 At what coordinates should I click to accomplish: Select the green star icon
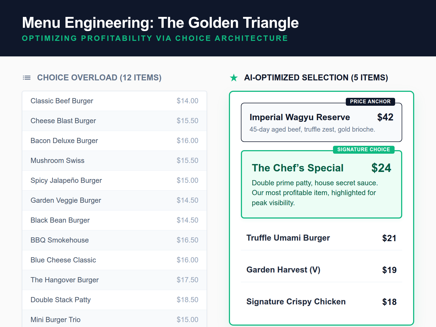coord(233,77)
